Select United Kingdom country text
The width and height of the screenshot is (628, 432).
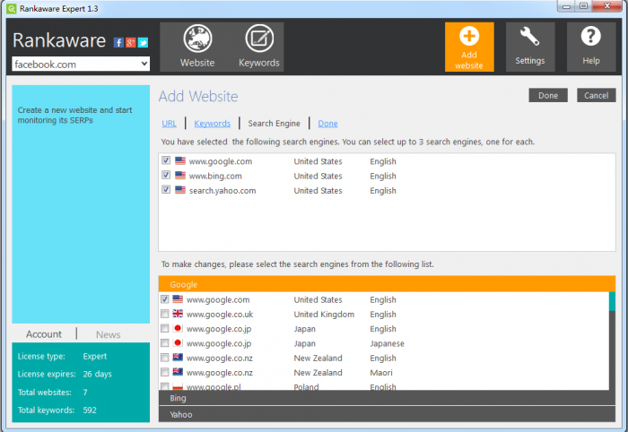point(324,314)
